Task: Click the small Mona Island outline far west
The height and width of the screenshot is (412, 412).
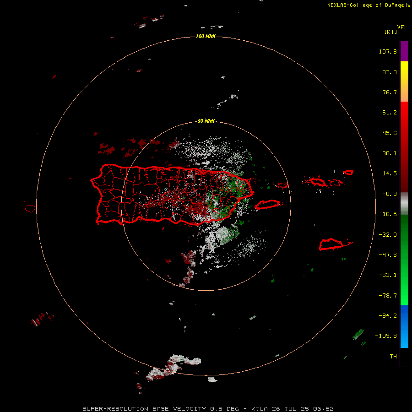Action: [30, 208]
